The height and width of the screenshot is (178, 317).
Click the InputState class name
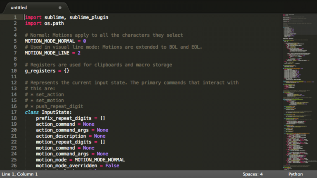pyautogui.click(x=55, y=112)
